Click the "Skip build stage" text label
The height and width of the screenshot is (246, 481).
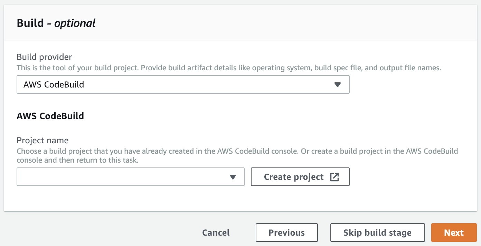(x=377, y=233)
